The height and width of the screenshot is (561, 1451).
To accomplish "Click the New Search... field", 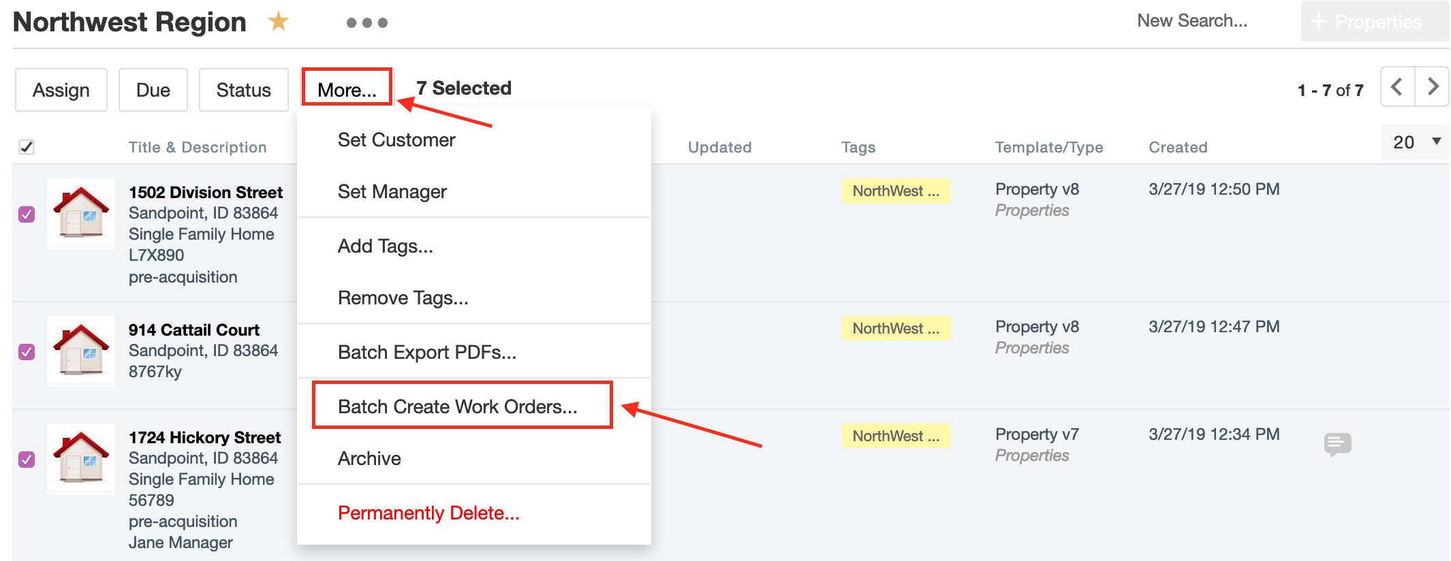I will 1192,21.
